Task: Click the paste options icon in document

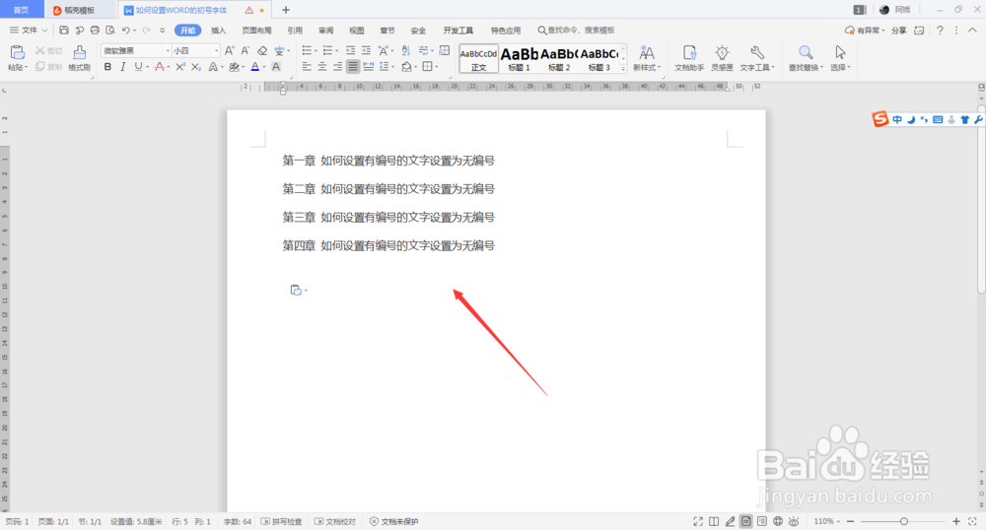Action: (296, 290)
